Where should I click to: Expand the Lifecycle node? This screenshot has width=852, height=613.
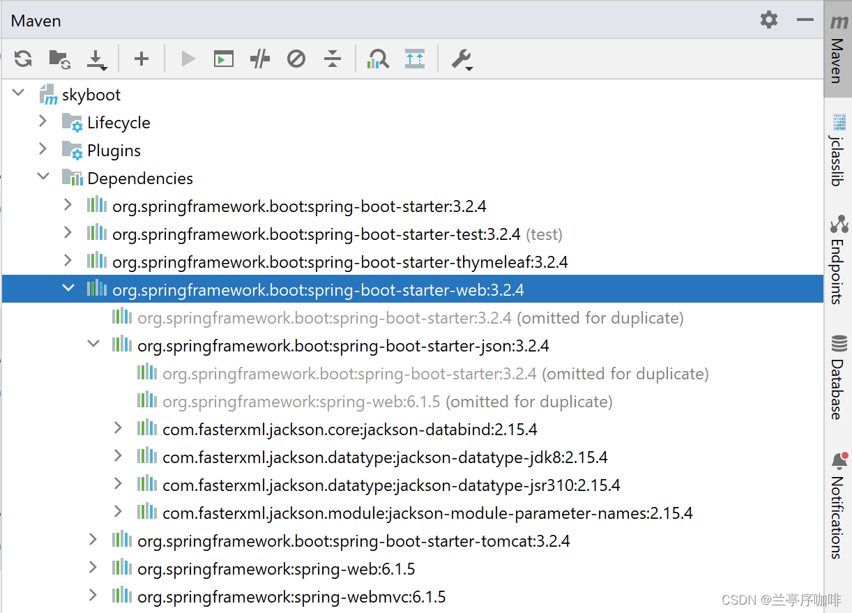pos(43,121)
